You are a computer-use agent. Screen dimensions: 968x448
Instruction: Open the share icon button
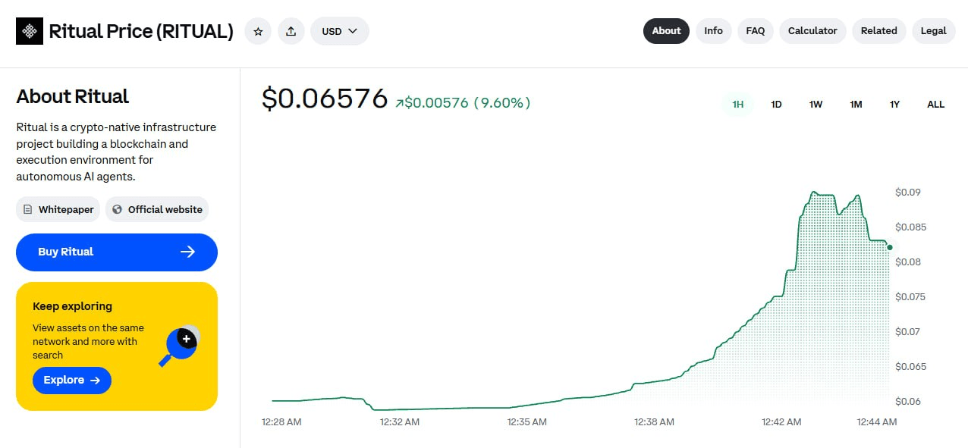click(291, 31)
